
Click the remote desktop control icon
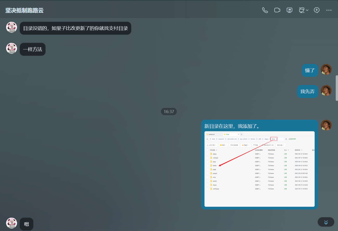point(301,10)
